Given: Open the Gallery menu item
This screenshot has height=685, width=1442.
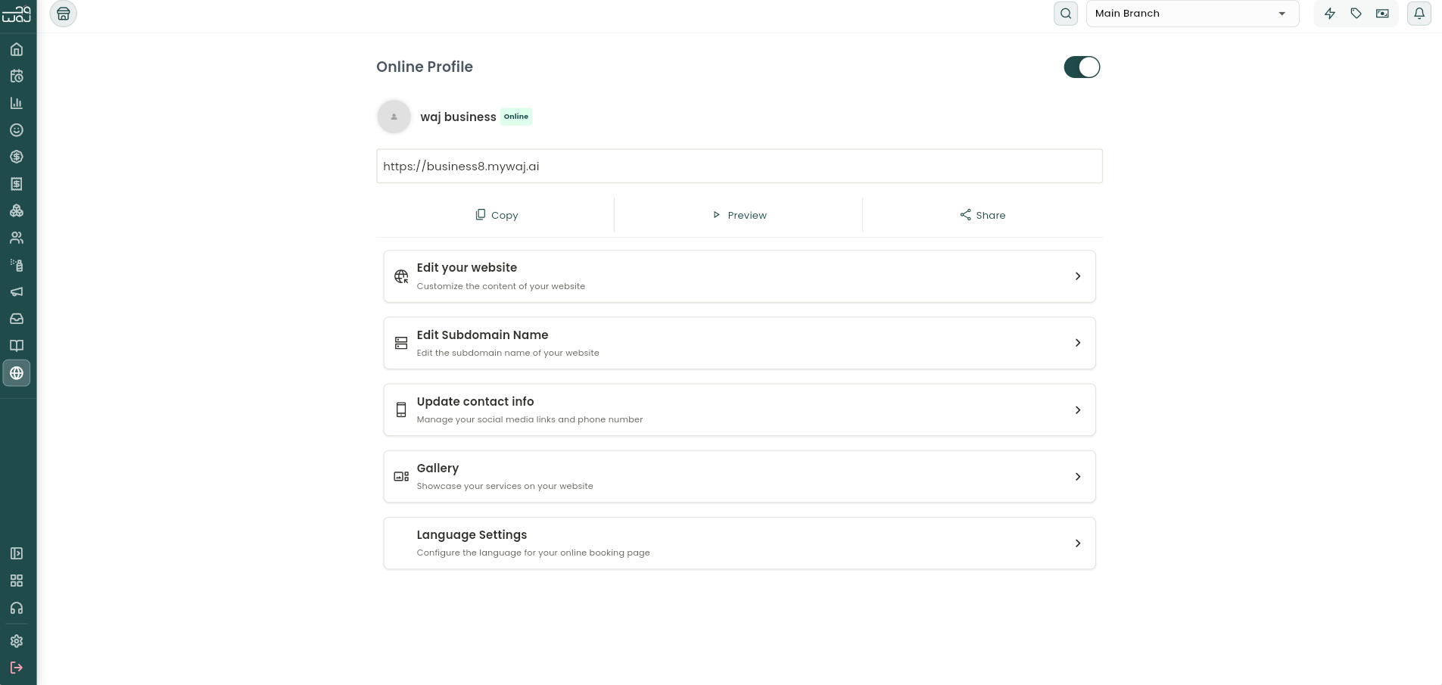Looking at the screenshot, I should (740, 476).
